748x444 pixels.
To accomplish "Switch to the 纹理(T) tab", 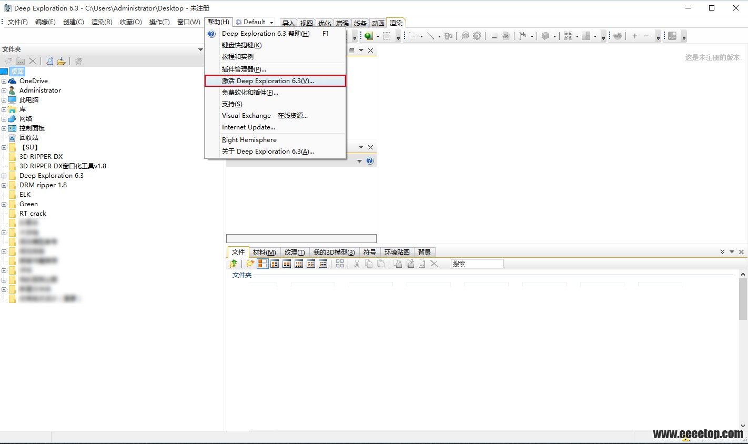I will pos(295,253).
